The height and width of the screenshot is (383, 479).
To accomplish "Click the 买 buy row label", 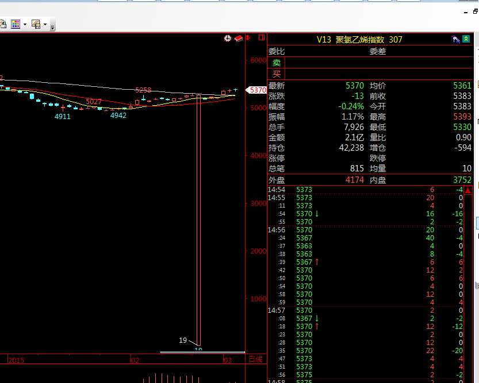I will 277,74.
